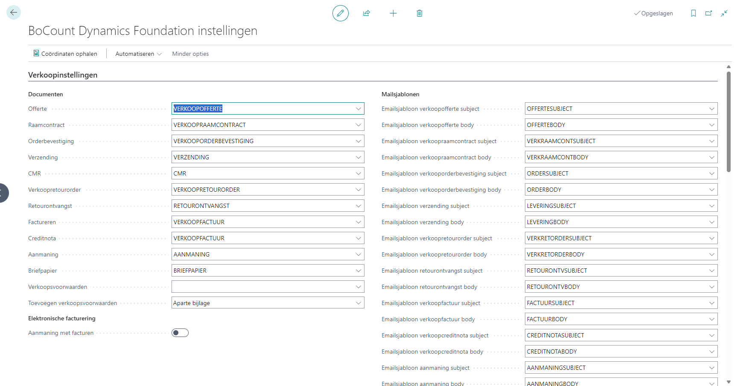Expand the RETOURONTVBODY dropdown arrow
The image size is (746, 386).
click(x=712, y=287)
